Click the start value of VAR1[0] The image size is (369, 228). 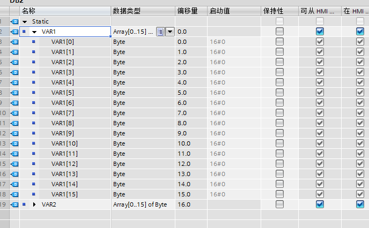pos(234,42)
